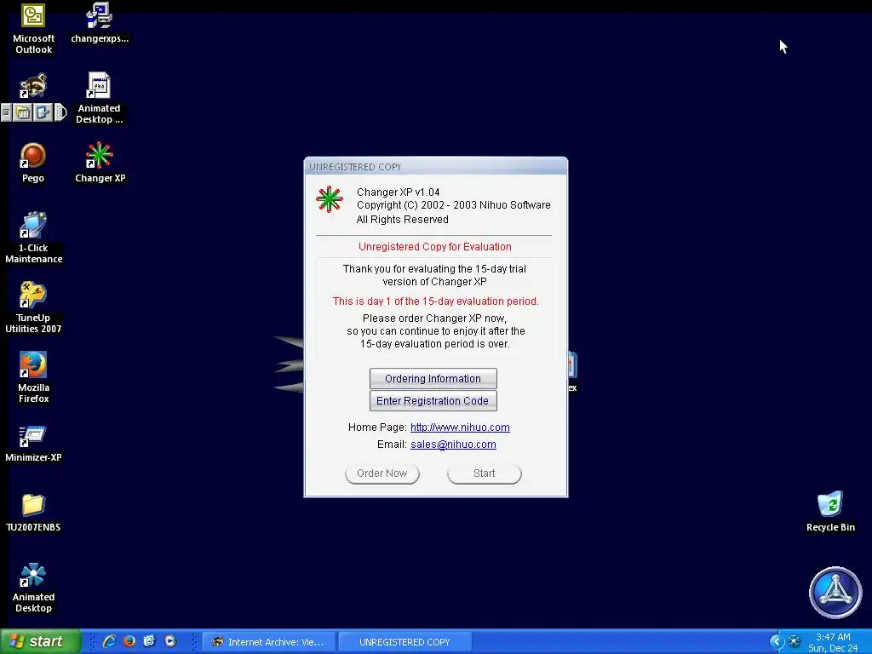
Task: Click the UNREGISTERED COPY dialog title bar
Action: [x=436, y=166]
